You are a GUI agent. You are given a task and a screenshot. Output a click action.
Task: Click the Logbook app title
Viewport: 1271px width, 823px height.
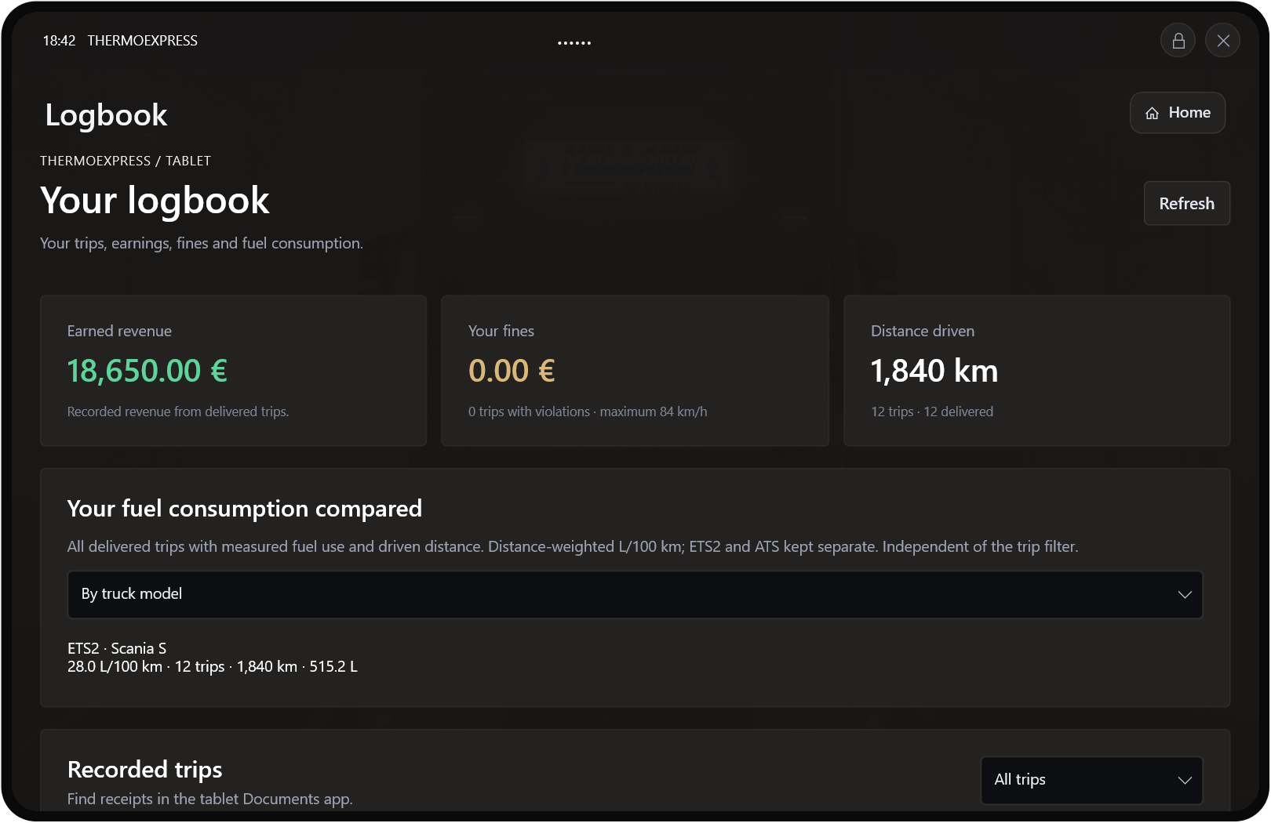coord(106,115)
